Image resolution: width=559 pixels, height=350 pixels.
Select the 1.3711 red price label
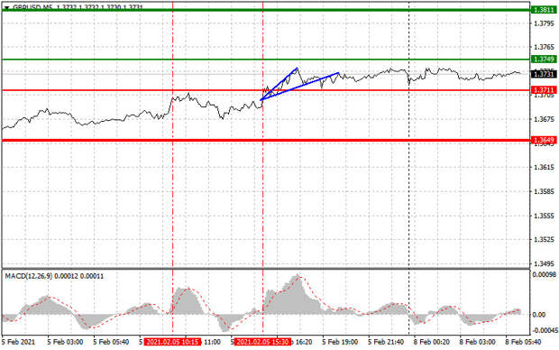tap(544, 90)
